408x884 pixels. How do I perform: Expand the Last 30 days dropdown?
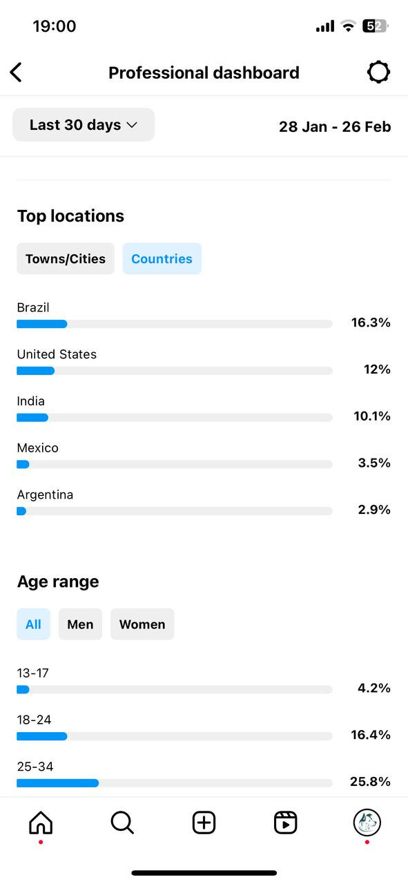click(84, 125)
